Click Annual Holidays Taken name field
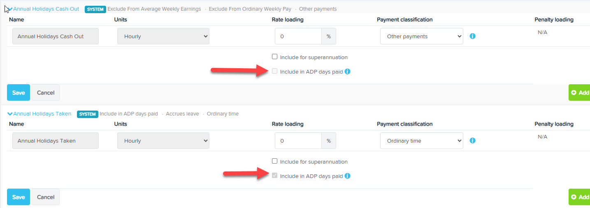 pos(56,141)
